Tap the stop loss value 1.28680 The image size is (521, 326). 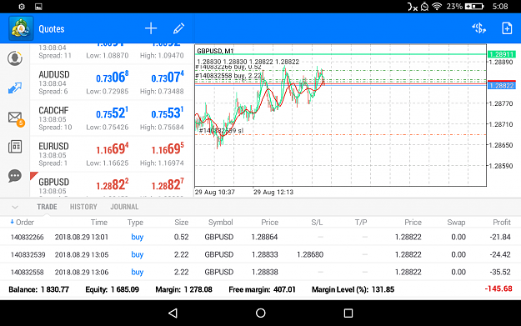pyautogui.click(x=310, y=254)
